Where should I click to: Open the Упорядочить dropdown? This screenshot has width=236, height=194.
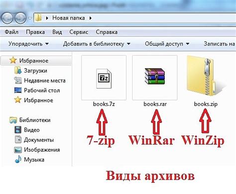point(28,44)
